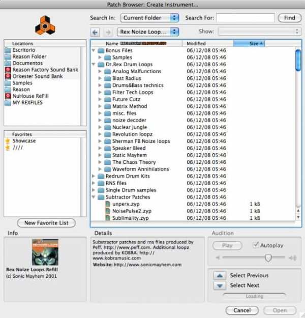Select the Blast Radius folder row
Viewport: 305px width, 318px height.
(x=194, y=78)
